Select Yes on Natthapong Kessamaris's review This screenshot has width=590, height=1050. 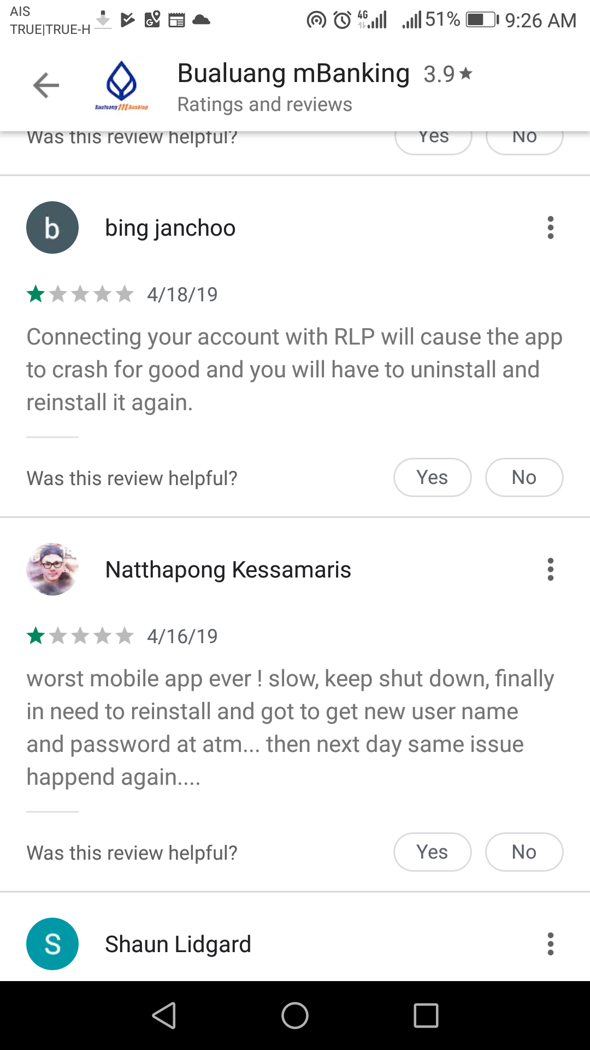coord(433,852)
